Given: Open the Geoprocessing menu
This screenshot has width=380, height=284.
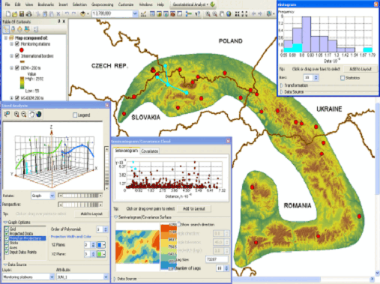Looking at the screenshot, I should pyautogui.click(x=103, y=4).
